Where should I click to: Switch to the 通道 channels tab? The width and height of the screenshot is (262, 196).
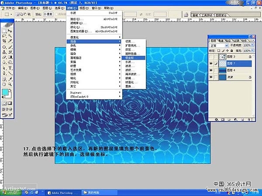(221, 41)
